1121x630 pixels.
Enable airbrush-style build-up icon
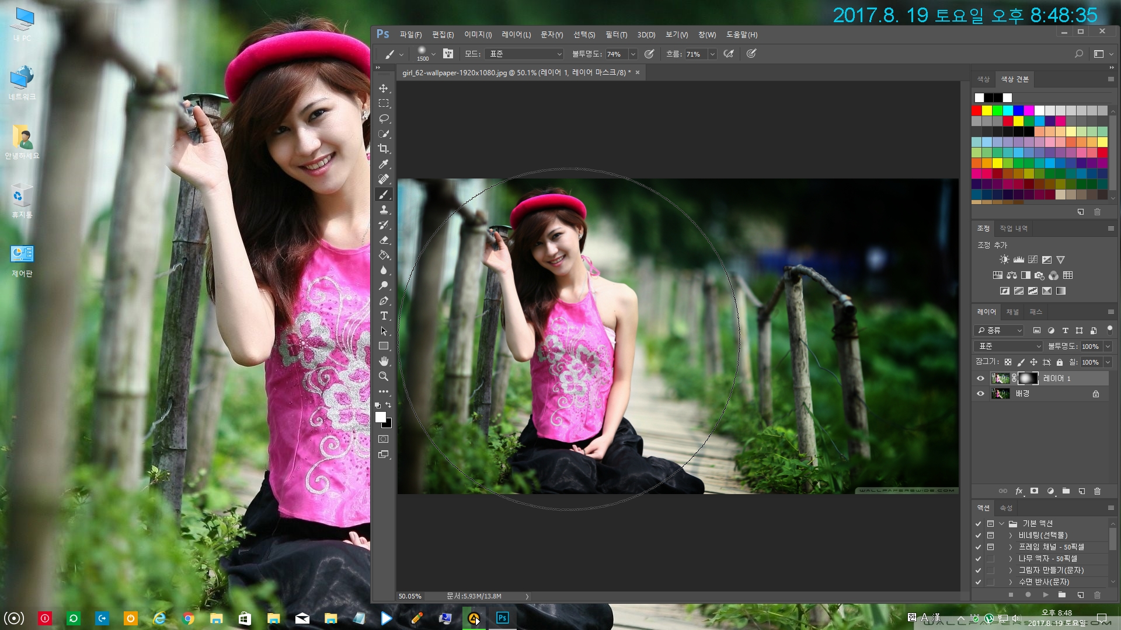tap(729, 54)
